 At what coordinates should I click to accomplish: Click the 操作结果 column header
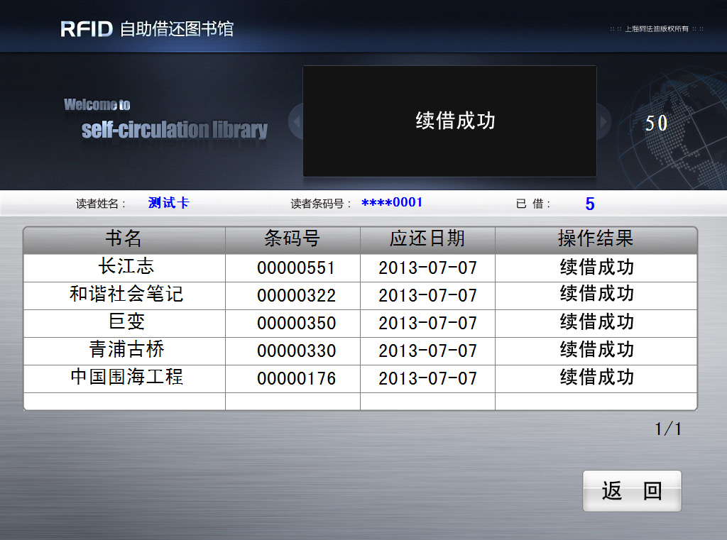click(595, 239)
